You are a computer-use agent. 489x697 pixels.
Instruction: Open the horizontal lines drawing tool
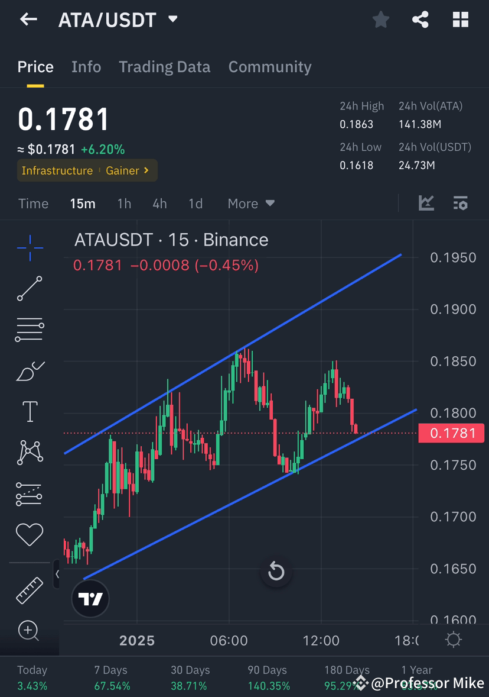(30, 329)
